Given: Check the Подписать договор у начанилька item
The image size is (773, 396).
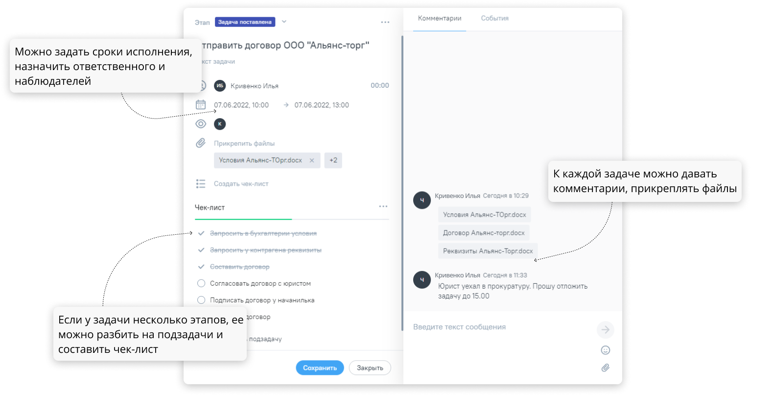Looking at the screenshot, I should click(x=201, y=300).
